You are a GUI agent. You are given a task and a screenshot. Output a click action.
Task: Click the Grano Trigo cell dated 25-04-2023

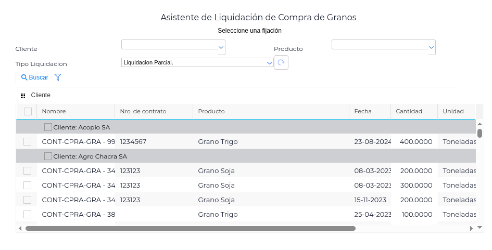(218, 214)
